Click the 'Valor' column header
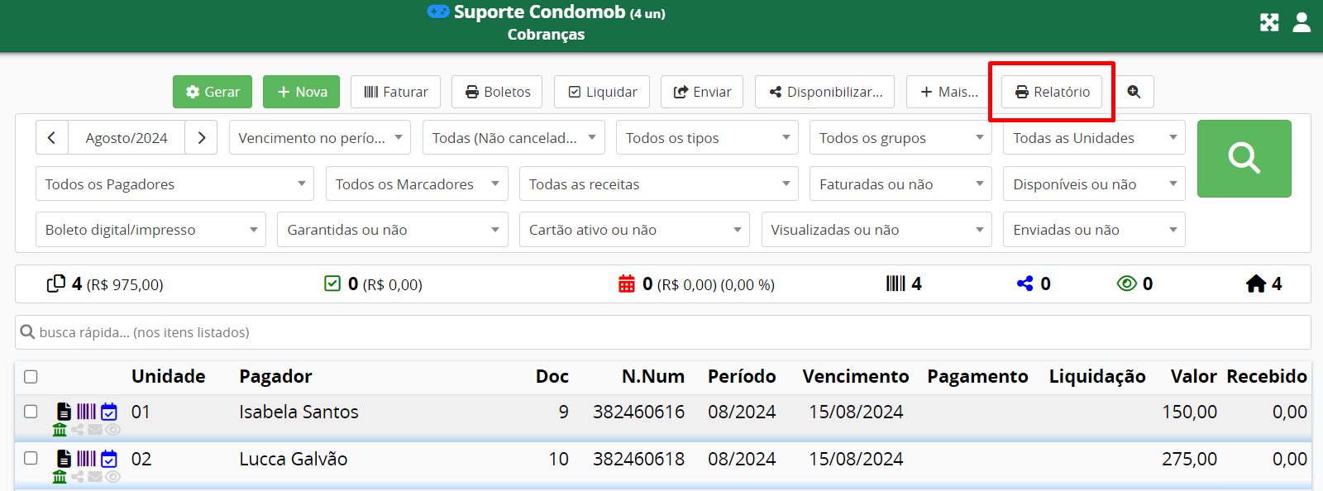 pyautogui.click(x=1193, y=377)
